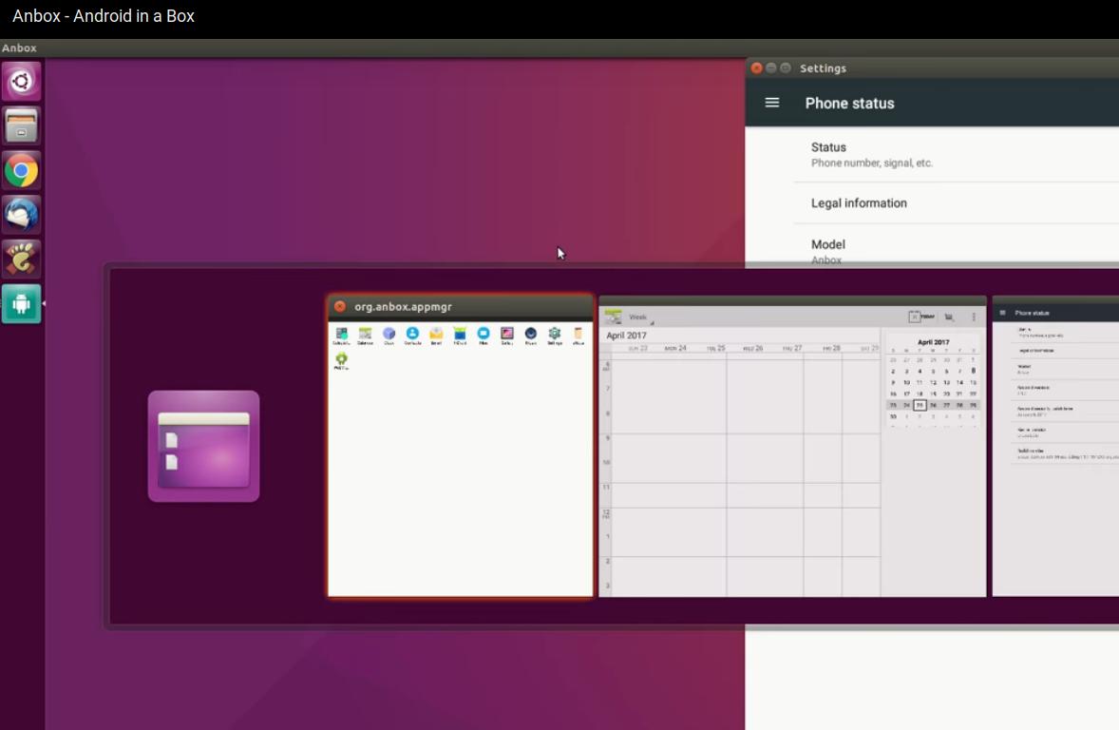1119x730 pixels.
Task: Maximize the Settings window
Action: point(785,67)
